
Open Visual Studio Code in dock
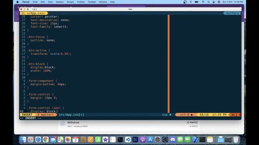click(128, 140)
